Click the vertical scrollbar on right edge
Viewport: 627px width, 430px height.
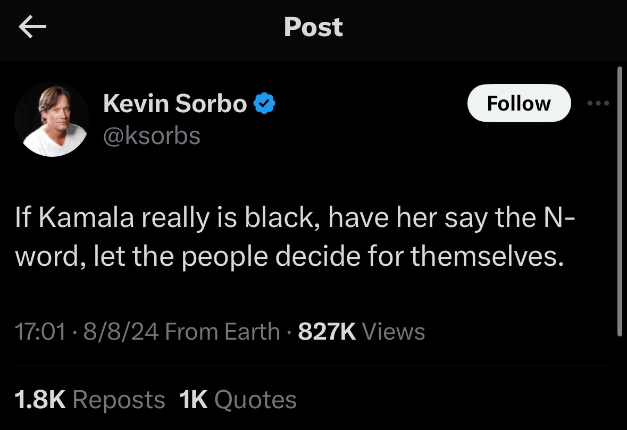(x=618, y=202)
